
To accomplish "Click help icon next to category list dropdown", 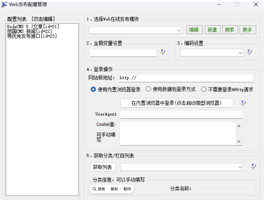I will pos(253,167).
